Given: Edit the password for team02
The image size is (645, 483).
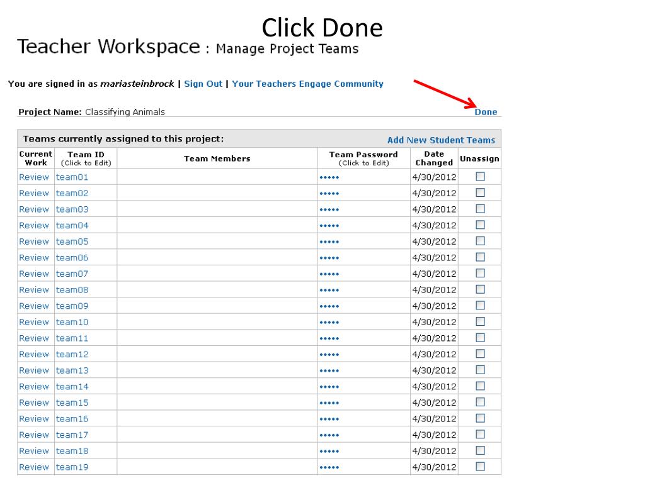Looking at the screenshot, I should pyautogui.click(x=329, y=194).
